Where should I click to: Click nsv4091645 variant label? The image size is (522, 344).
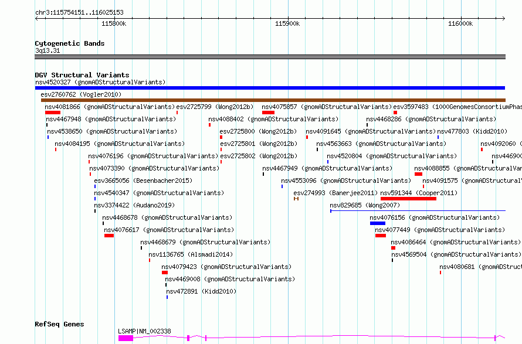tap(371, 131)
